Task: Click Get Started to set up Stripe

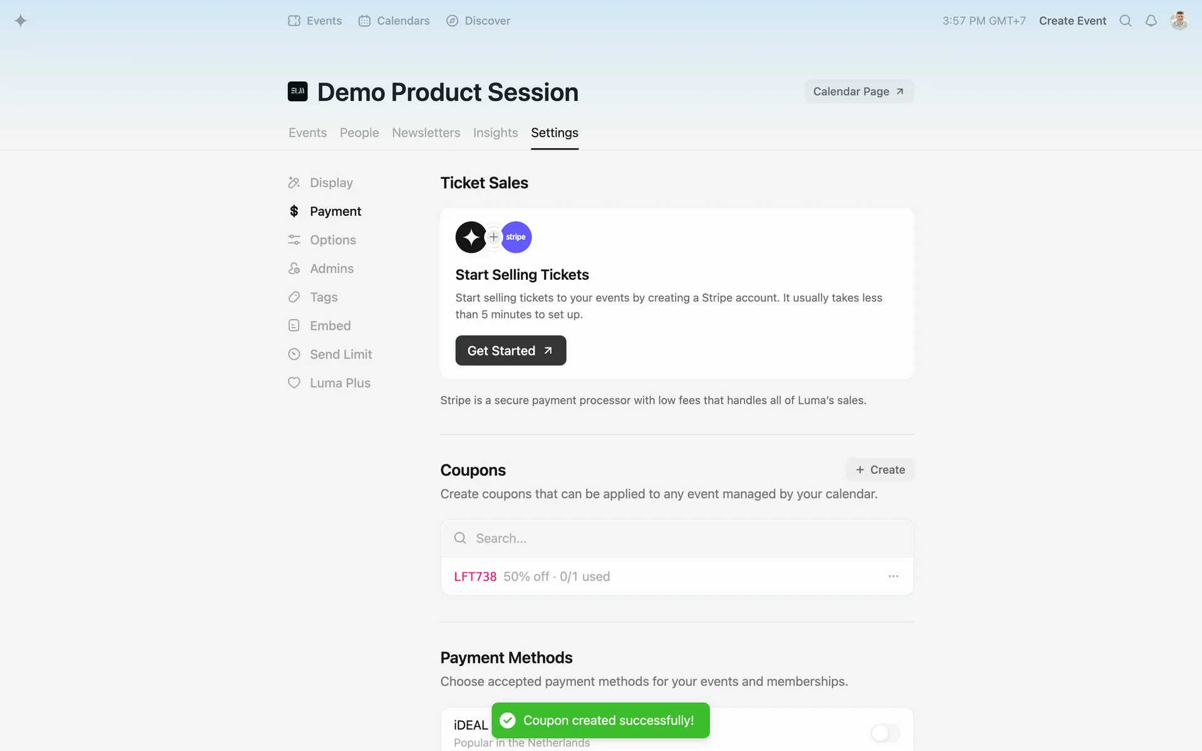Action: click(x=510, y=350)
